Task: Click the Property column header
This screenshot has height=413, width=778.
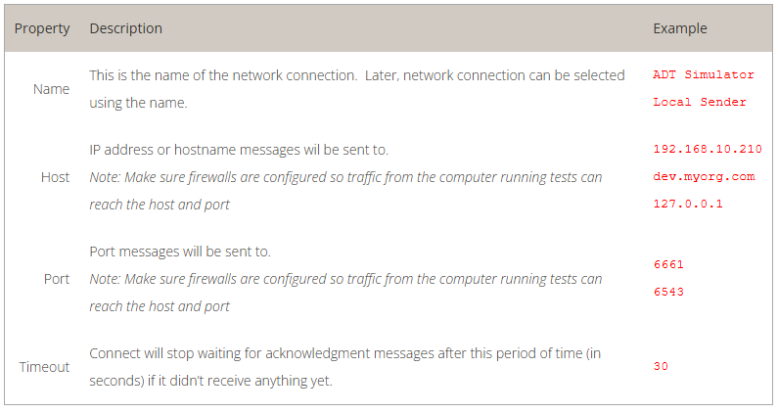Action: [42, 28]
